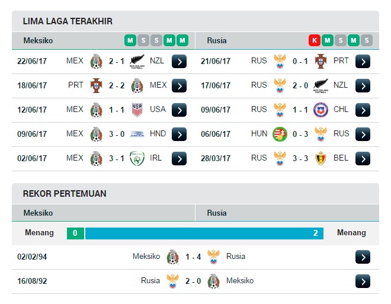This screenshot has width=391, height=304.
Task: Expand the 02/02/94 Meksiko vs Rusia match
Action: pos(363,257)
